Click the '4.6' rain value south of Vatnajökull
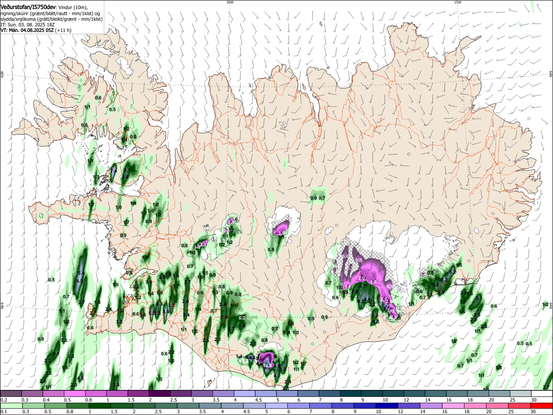 click(x=367, y=299)
